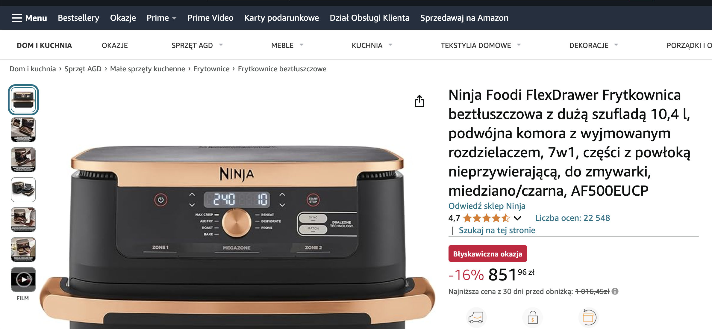Image resolution: width=712 pixels, height=329 pixels.
Task: Expand the star rating breakdown chevron
Action: click(517, 218)
